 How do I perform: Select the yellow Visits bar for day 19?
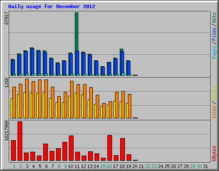point(127,111)
